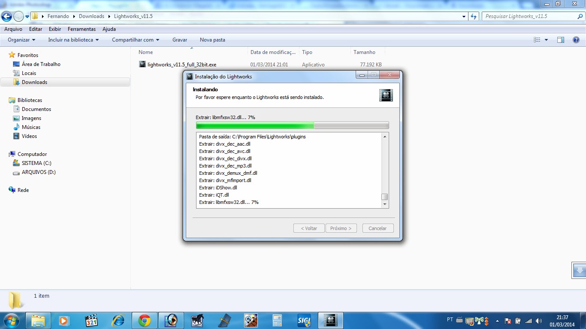Open the Ajuda menu
The image size is (586, 329).
point(109,29)
